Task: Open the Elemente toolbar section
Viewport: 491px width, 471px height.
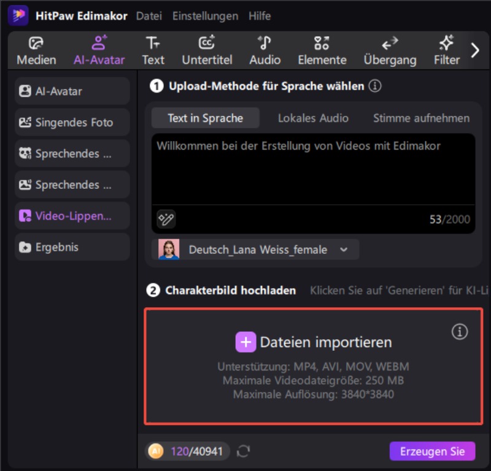Action: (322, 51)
